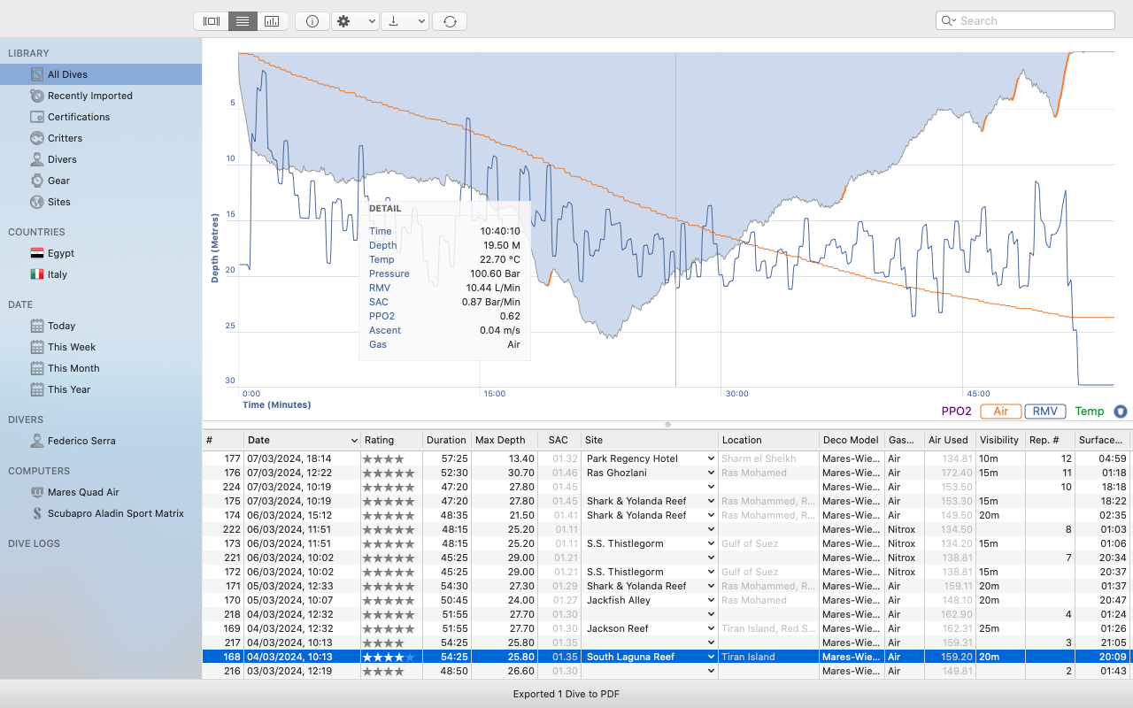Viewport: 1133px width, 708px height.
Task: Switch to the chart statistics view
Action: (x=272, y=21)
